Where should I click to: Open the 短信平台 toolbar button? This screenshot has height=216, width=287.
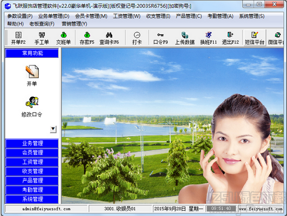coord(255,38)
